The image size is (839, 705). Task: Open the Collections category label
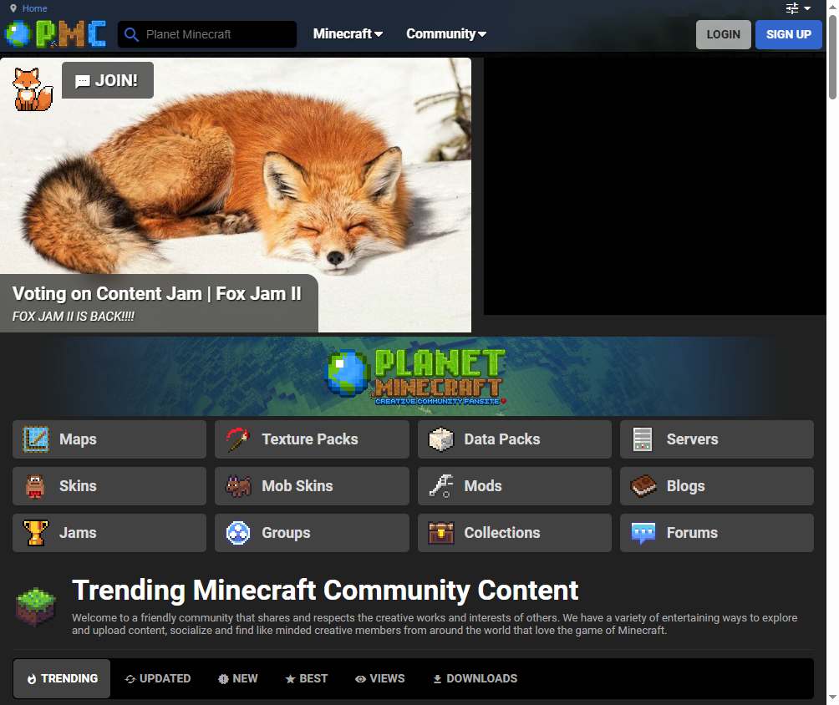point(502,533)
